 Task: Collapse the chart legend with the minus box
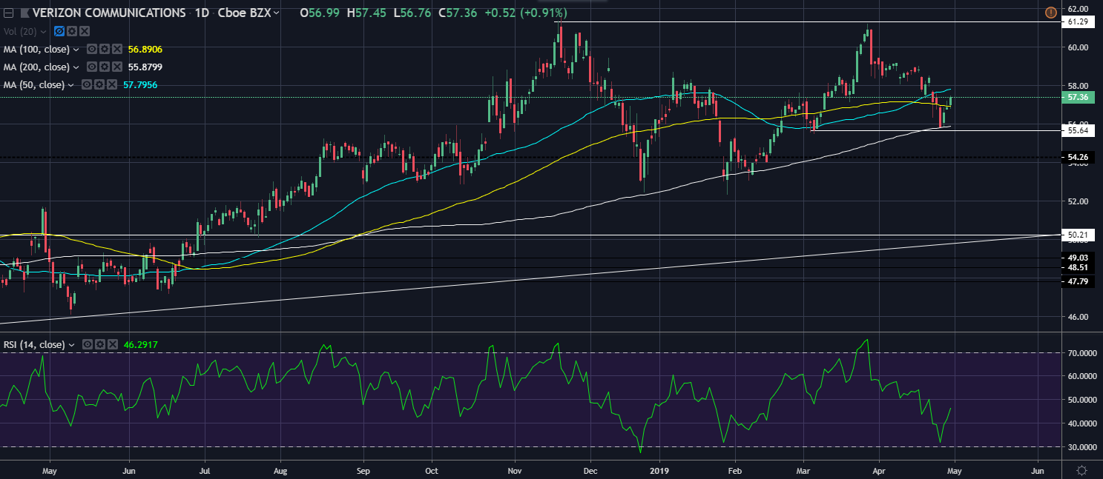(8, 13)
